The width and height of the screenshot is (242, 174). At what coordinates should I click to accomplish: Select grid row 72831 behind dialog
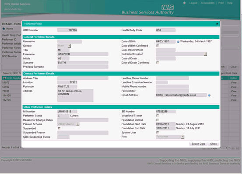click(x=11, y=91)
